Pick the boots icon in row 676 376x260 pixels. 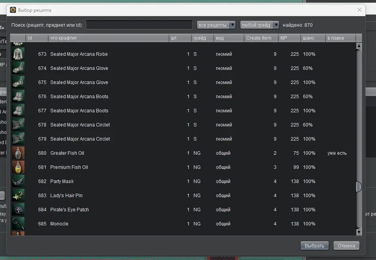pos(18,96)
